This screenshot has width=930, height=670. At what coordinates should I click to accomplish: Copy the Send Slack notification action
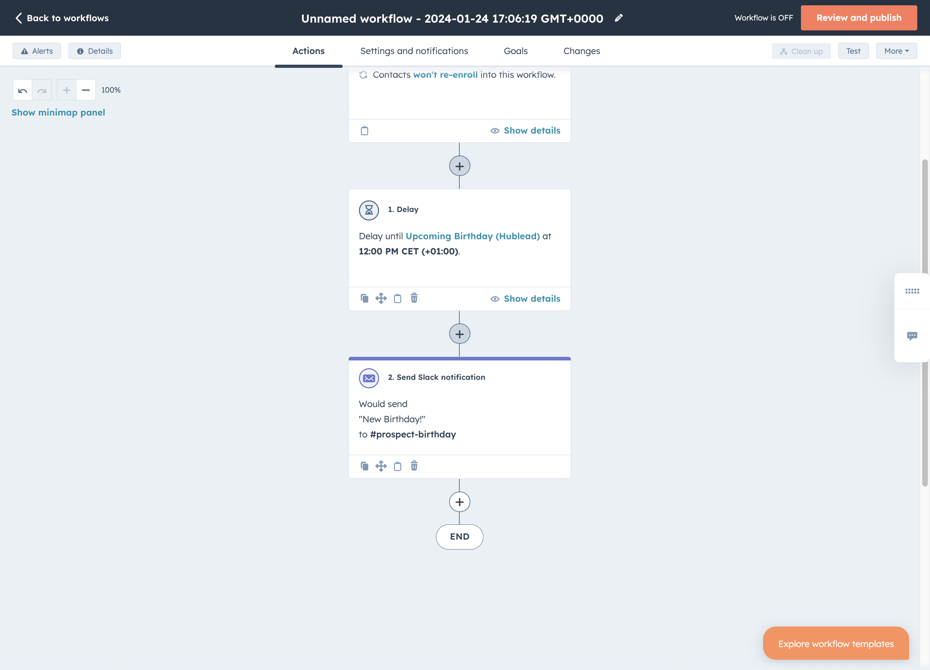[x=365, y=466]
